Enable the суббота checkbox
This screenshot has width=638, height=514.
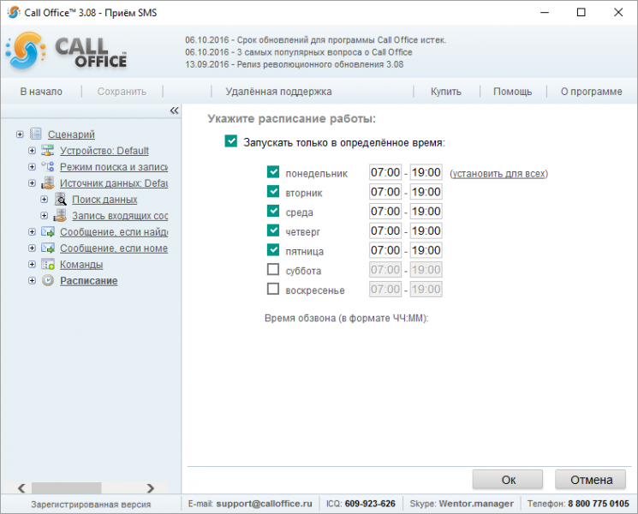pyautogui.click(x=273, y=269)
